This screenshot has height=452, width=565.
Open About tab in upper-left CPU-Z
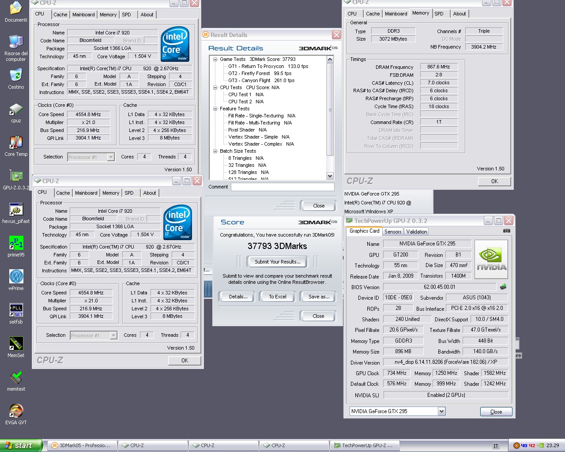click(x=147, y=15)
